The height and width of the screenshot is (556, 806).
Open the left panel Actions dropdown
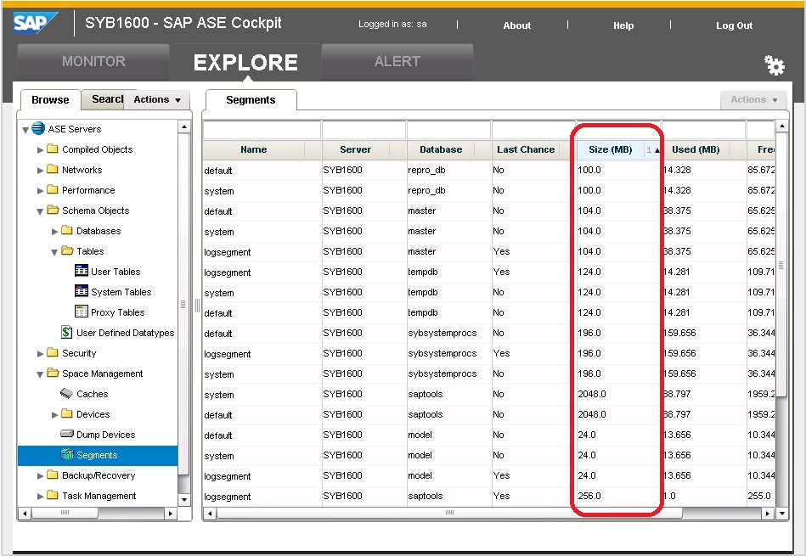[x=157, y=99]
